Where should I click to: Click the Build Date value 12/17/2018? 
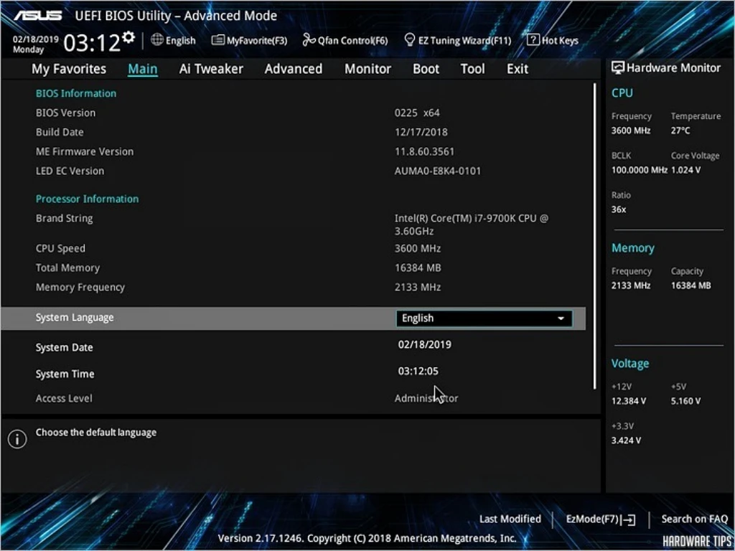(x=421, y=132)
